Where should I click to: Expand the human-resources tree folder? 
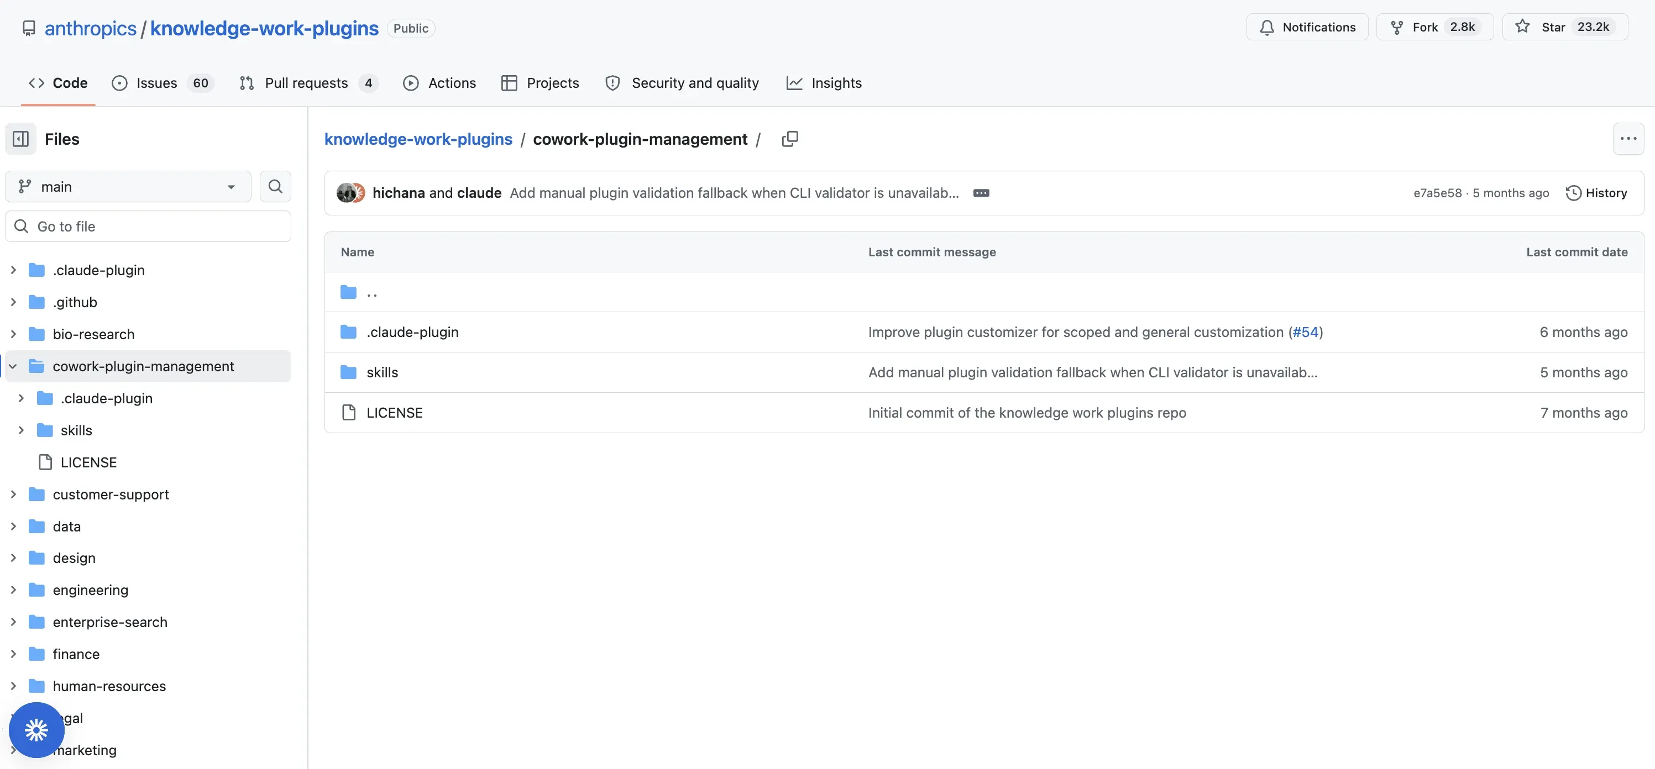(x=13, y=686)
